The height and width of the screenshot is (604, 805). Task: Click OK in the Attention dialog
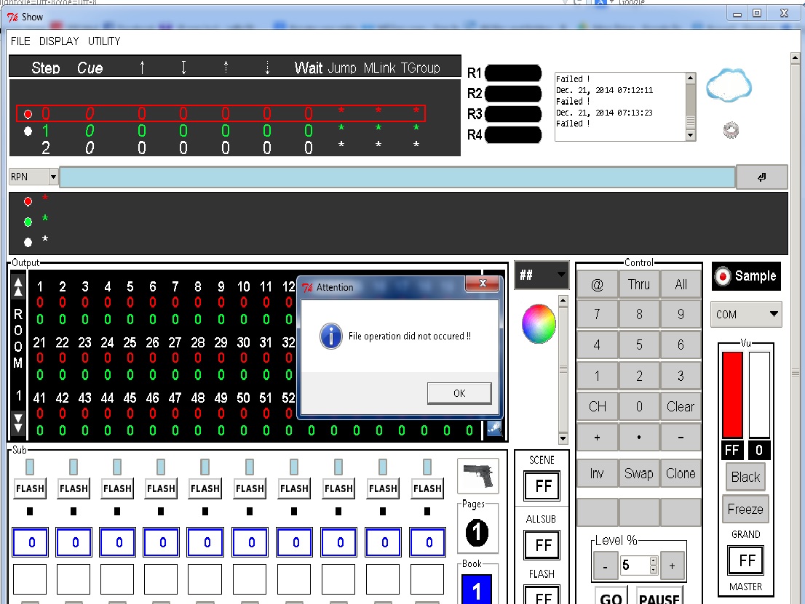(x=459, y=393)
